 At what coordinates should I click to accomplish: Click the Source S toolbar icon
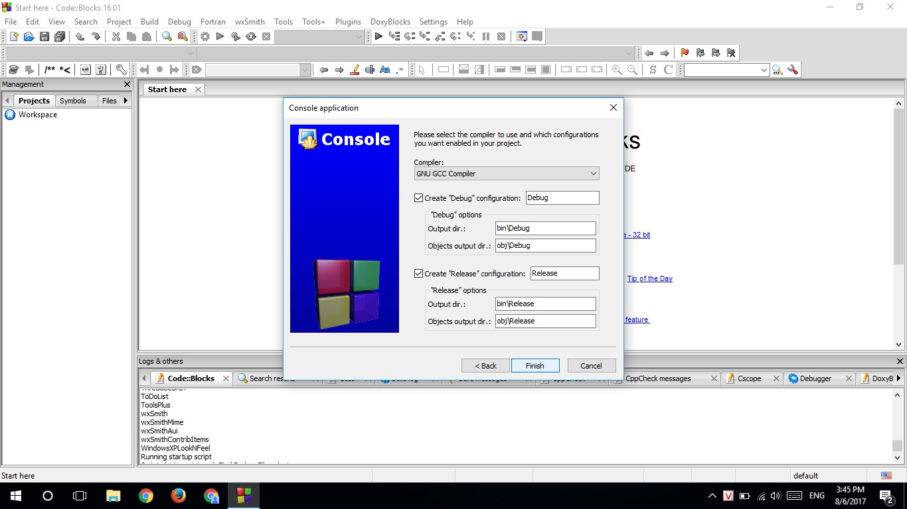tap(653, 70)
